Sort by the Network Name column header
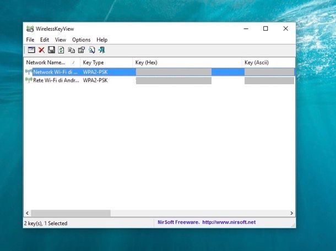This screenshot has height=251, width=336. 52,63
